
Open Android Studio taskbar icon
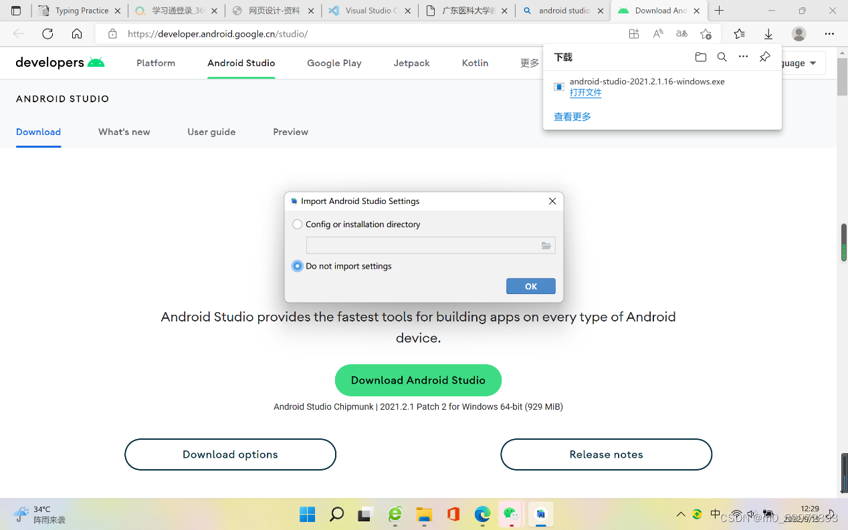pyautogui.click(x=541, y=514)
